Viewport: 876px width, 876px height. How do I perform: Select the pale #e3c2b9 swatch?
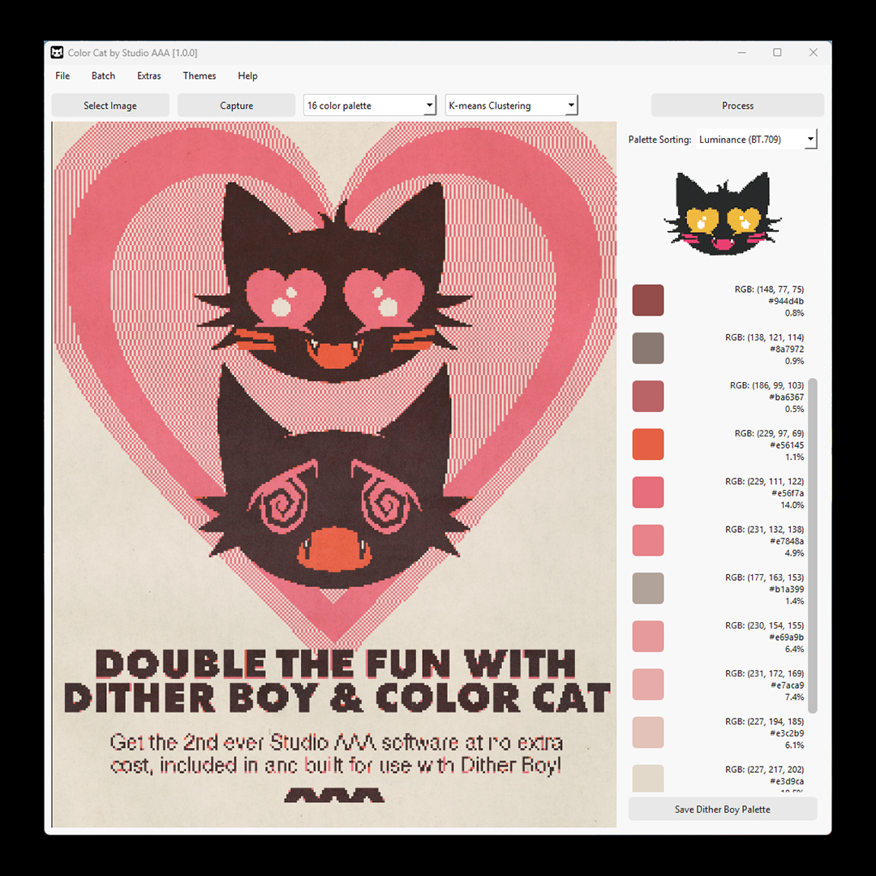[647, 732]
